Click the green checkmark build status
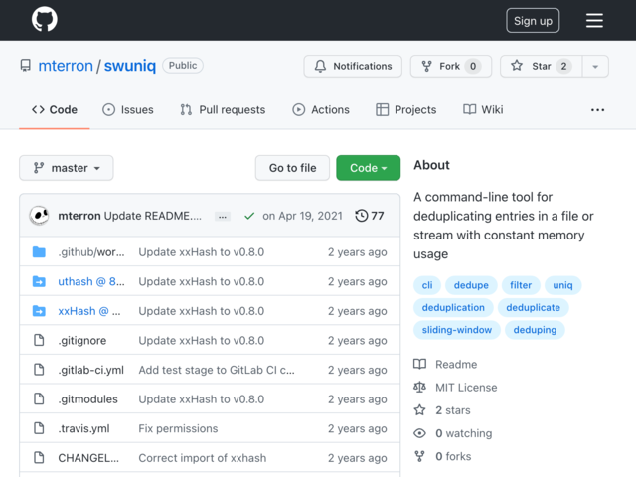The height and width of the screenshot is (477, 636). pos(249,216)
